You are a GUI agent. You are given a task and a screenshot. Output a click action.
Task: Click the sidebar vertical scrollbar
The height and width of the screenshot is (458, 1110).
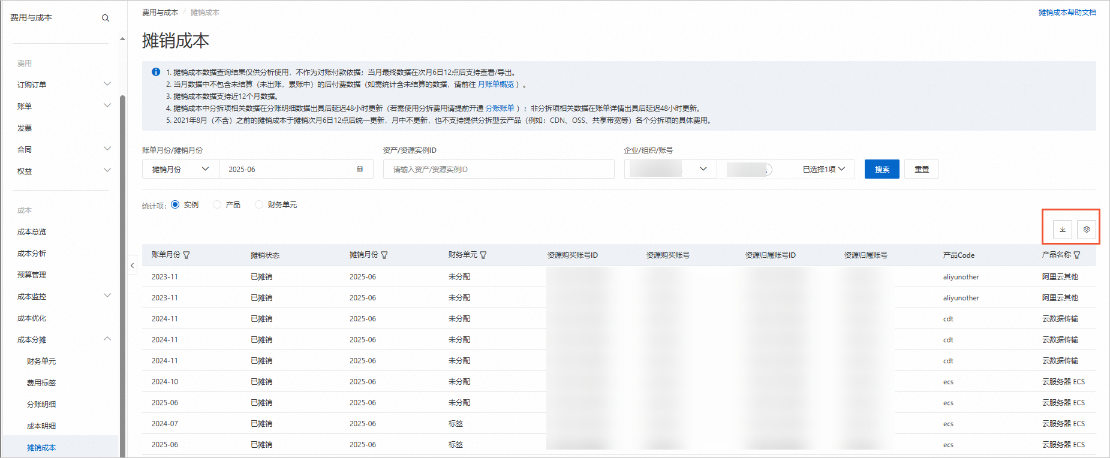coord(122,276)
